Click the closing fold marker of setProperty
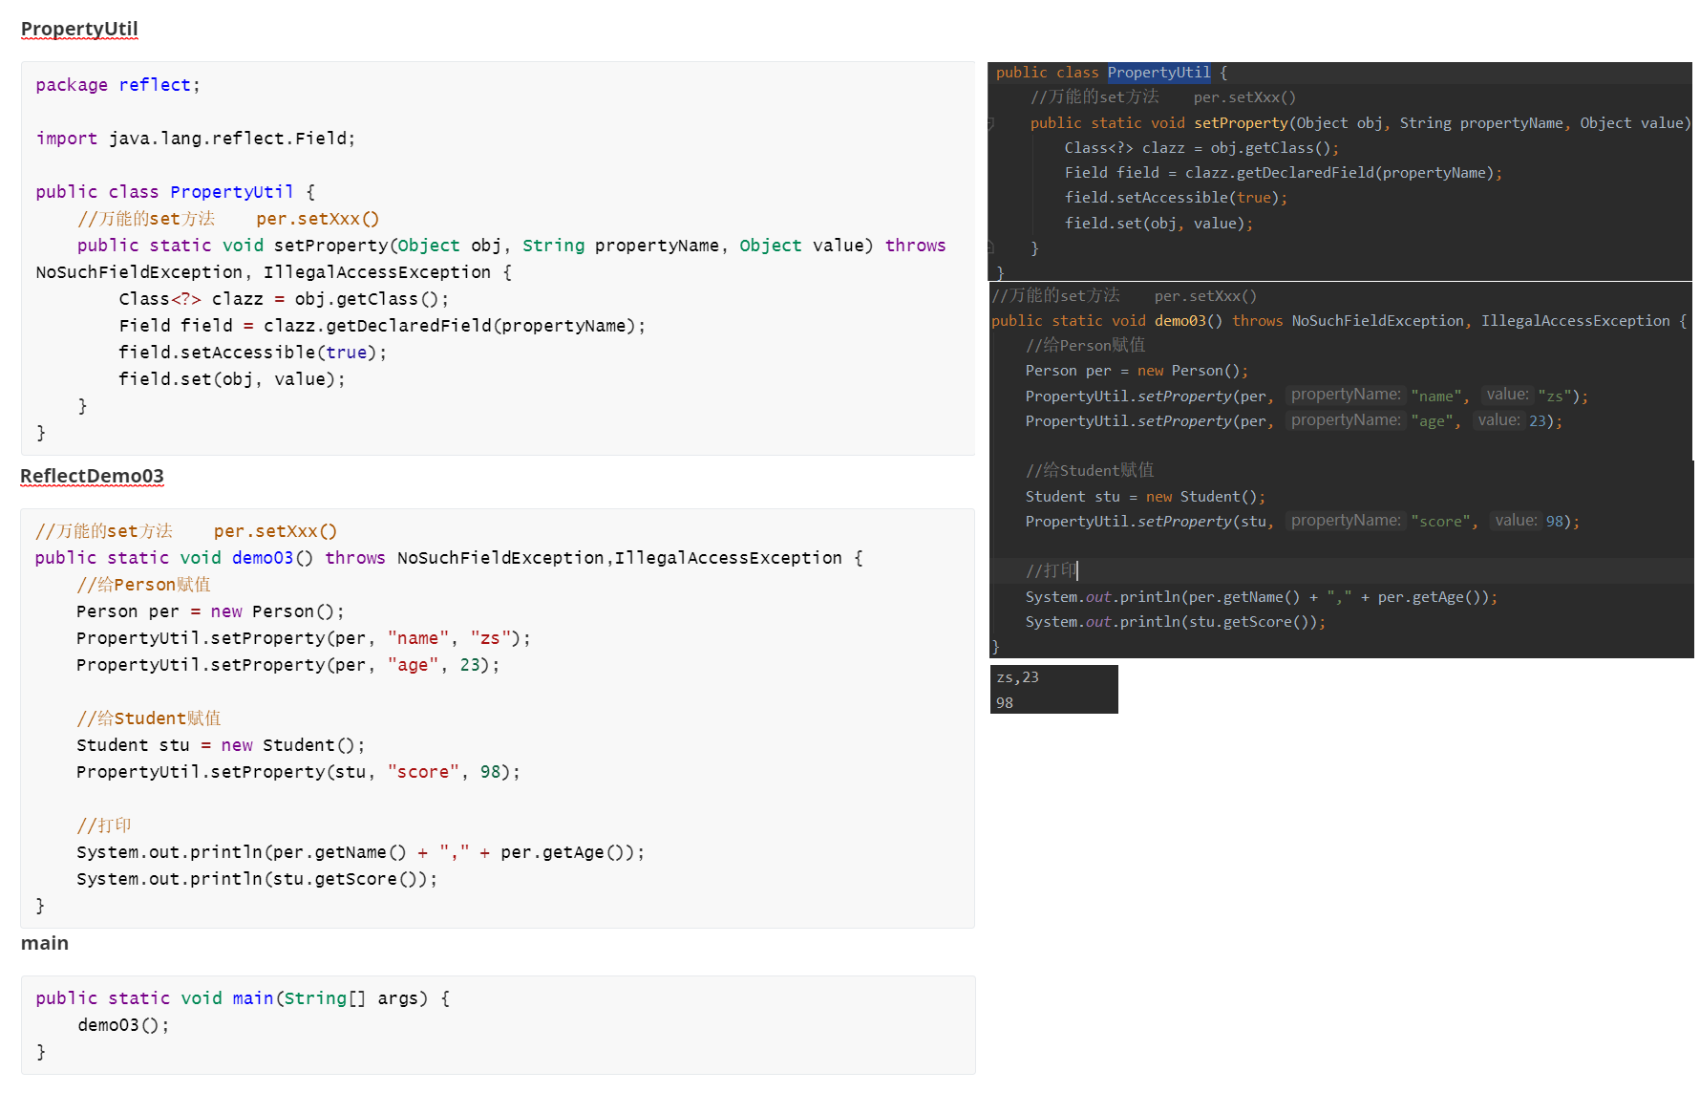This screenshot has width=1700, height=1093. click(990, 247)
